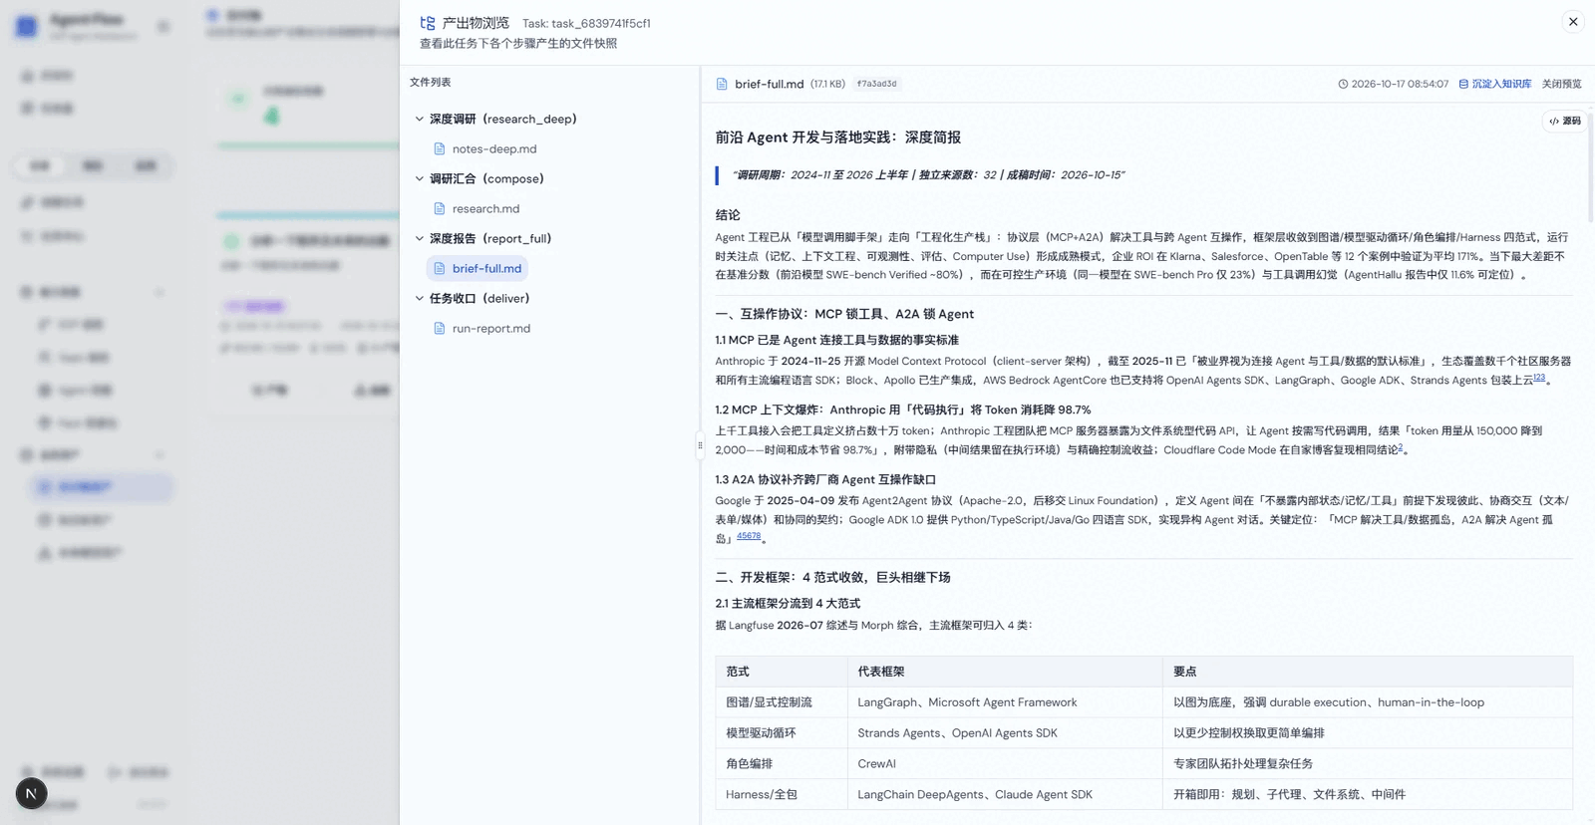1595x825 pixels.
Task: Open the run-report.md file
Action: [490, 328]
